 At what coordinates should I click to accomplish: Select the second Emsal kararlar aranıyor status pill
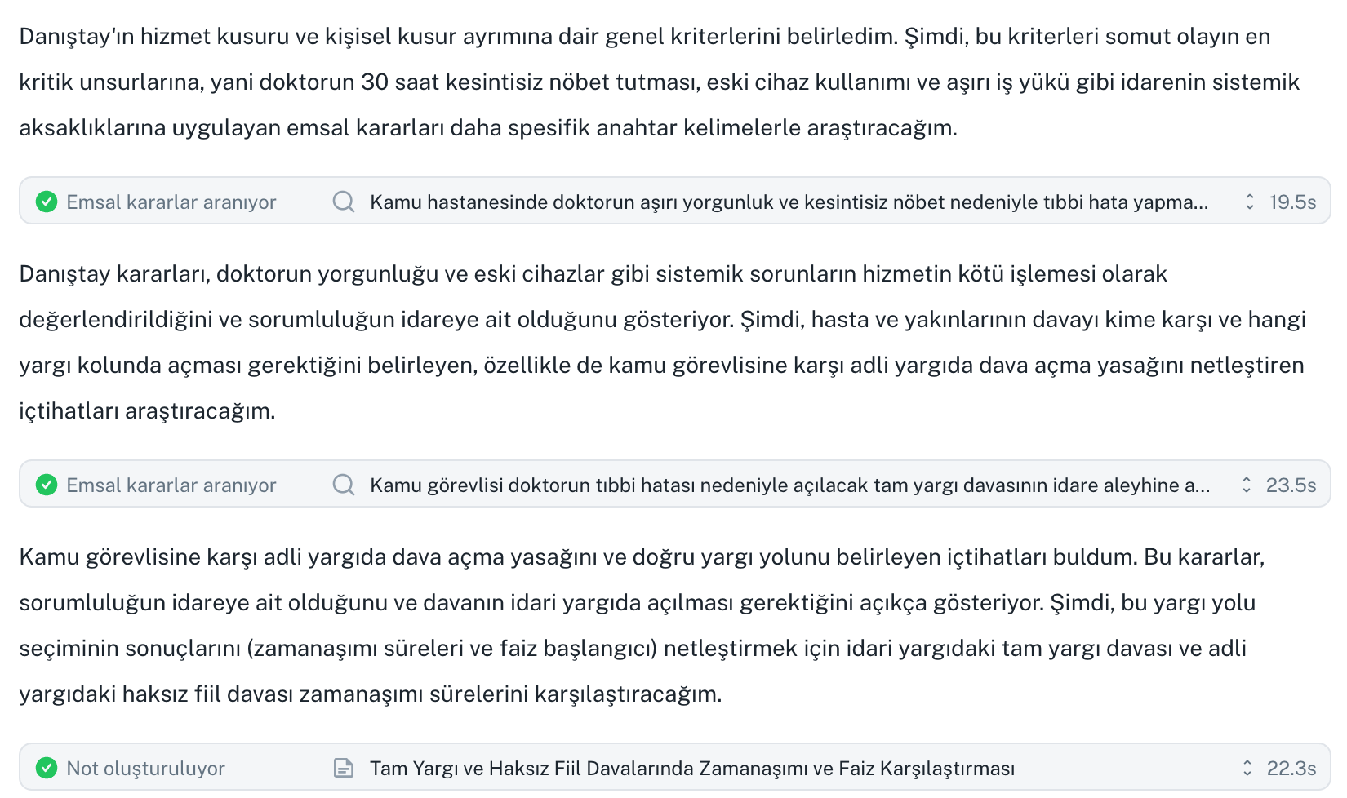tap(171, 484)
